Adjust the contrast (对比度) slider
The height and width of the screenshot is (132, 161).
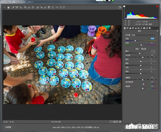(143, 57)
